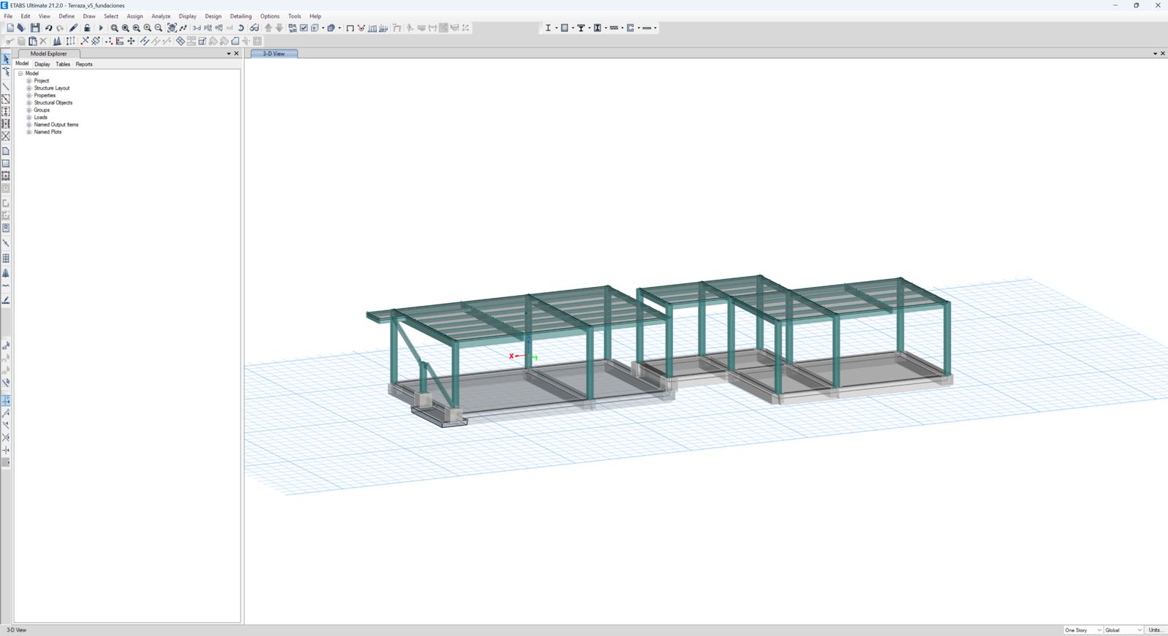Select the Draw Rectangular Floor tool

point(6,164)
